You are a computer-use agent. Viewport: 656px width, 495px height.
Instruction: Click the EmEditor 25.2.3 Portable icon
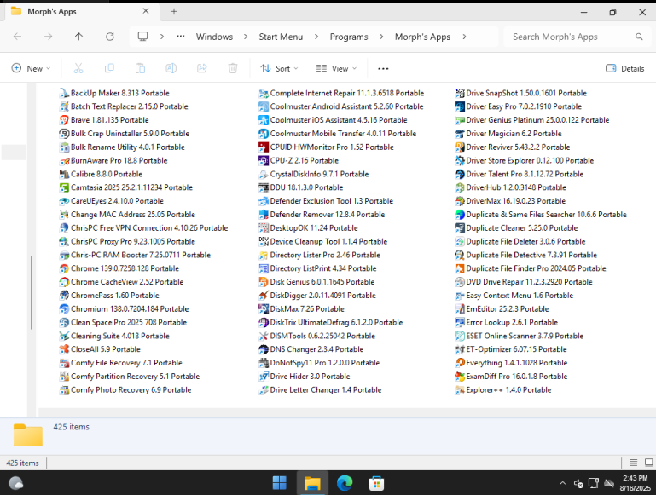point(459,309)
